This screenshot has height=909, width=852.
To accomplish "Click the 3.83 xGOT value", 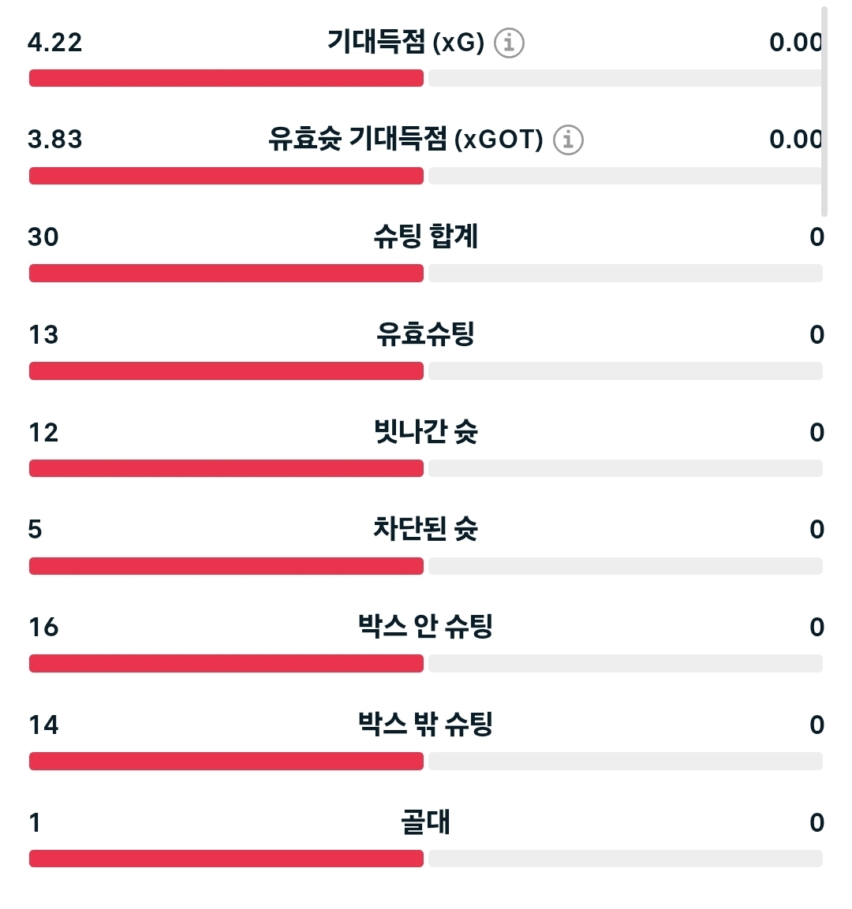I will pos(55,140).
